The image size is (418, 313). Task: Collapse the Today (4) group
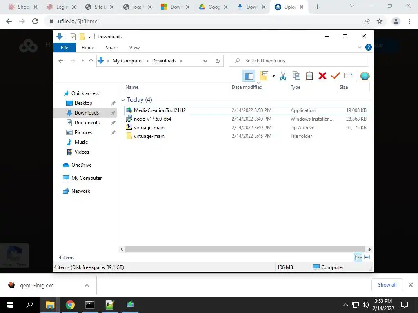pos(123,100)
